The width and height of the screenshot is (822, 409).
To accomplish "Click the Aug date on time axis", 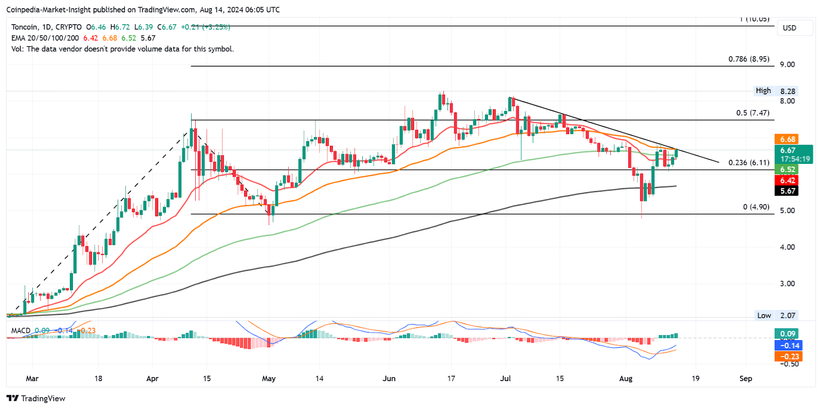I will (626, 379).
